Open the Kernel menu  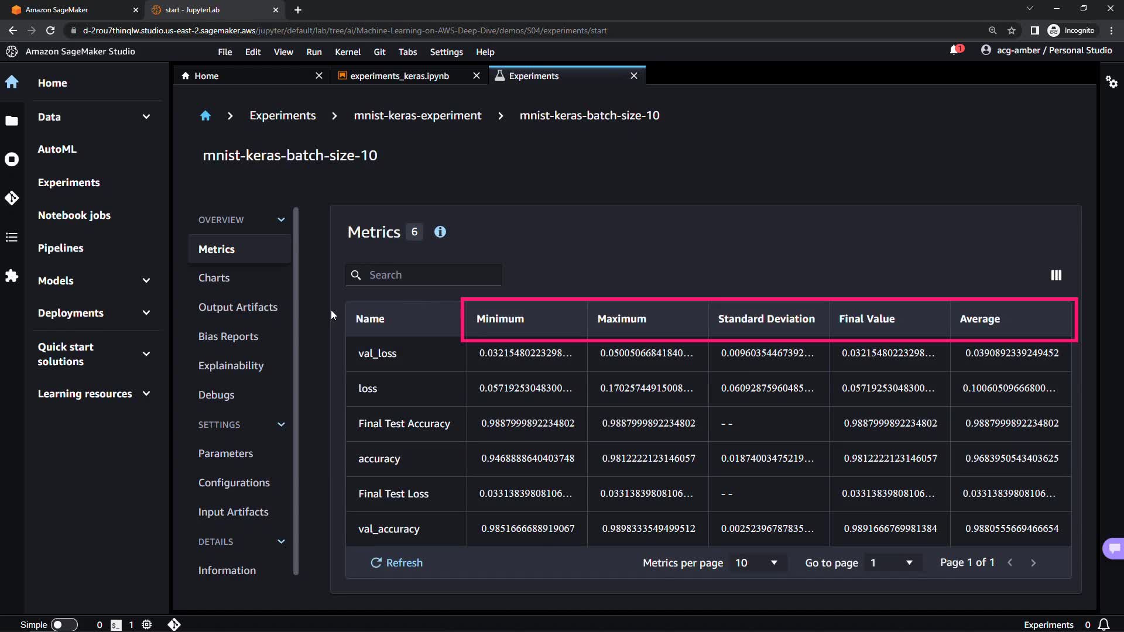click(347, 52)
